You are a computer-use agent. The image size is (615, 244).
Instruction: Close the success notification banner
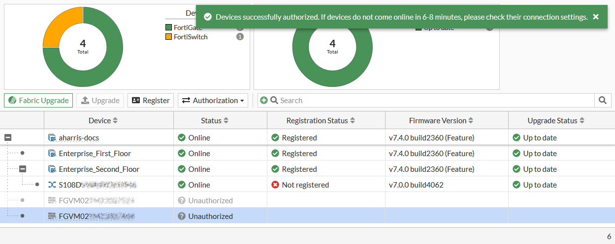596,17
